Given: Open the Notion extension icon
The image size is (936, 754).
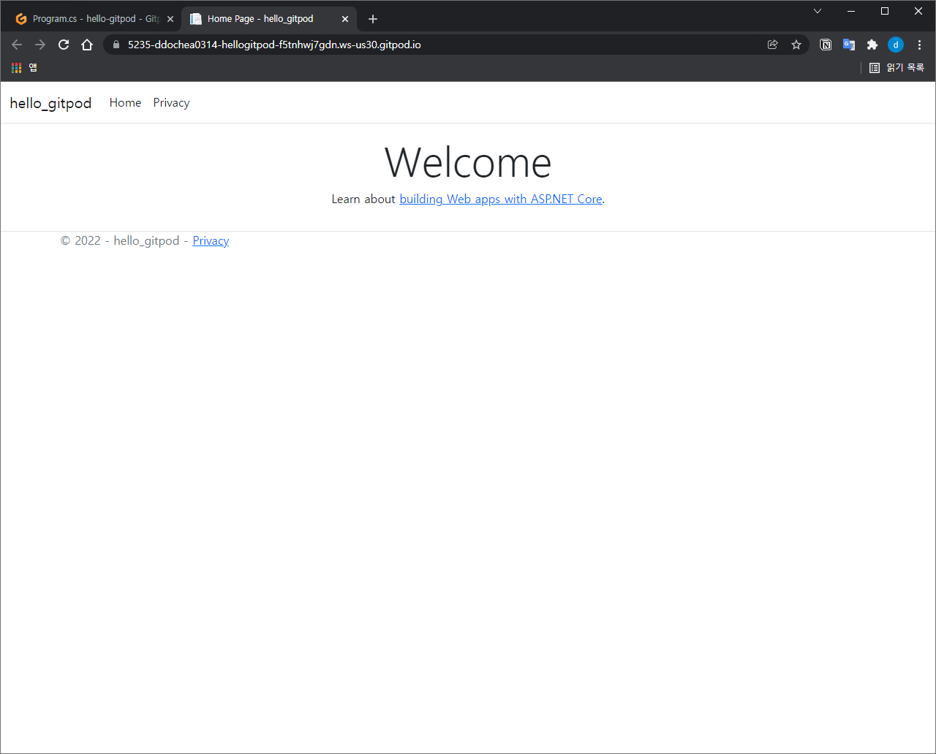Looking at the screenshot, I should (826, 45).
